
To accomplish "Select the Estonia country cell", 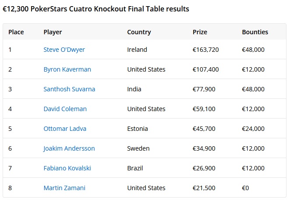I will (138, 129).
